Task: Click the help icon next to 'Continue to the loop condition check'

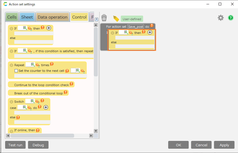Action: [x=71, y=84]
